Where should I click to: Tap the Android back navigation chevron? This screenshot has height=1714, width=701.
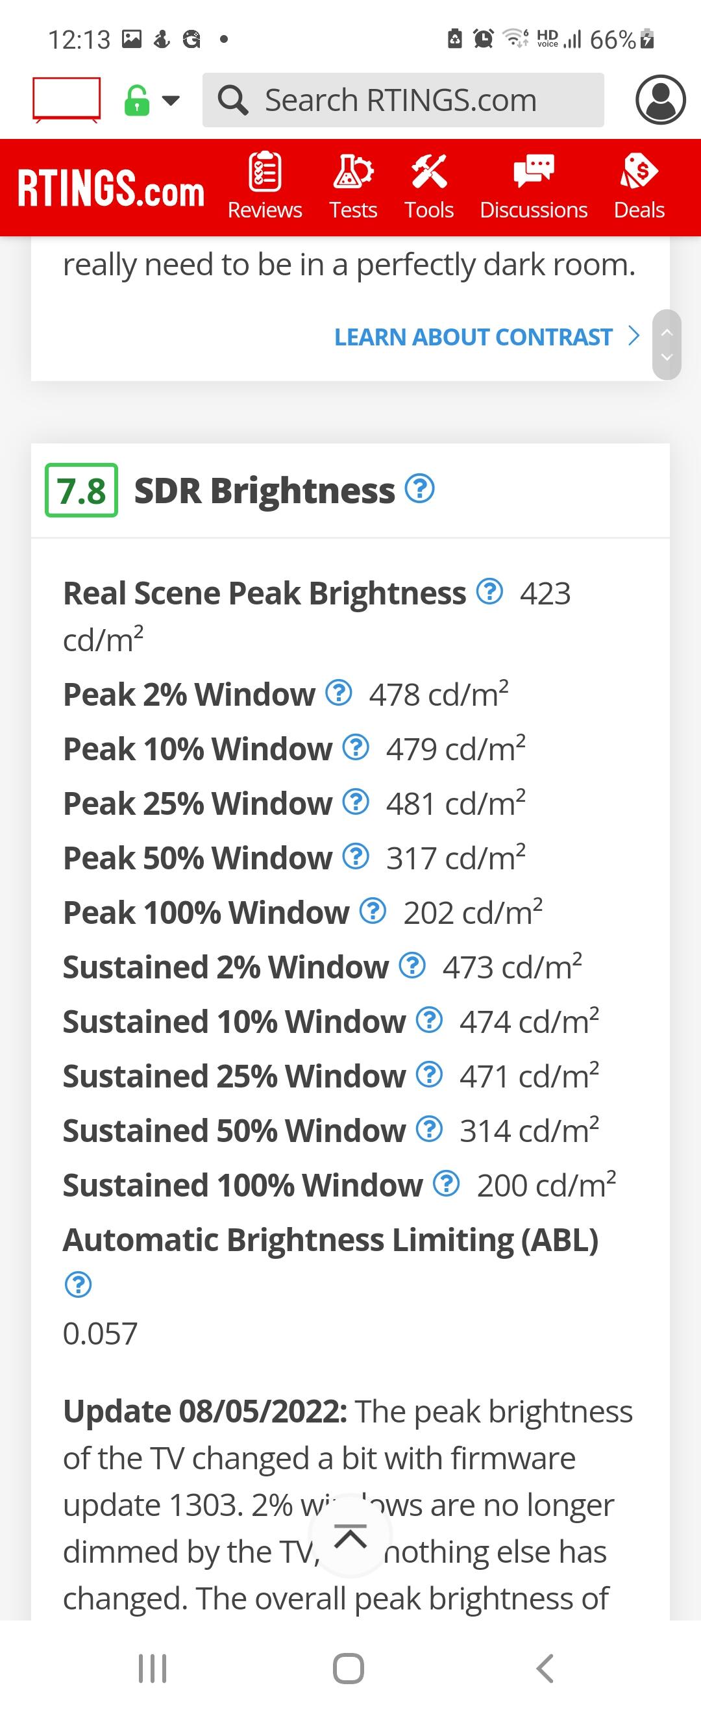click(x=545, y=1669)
